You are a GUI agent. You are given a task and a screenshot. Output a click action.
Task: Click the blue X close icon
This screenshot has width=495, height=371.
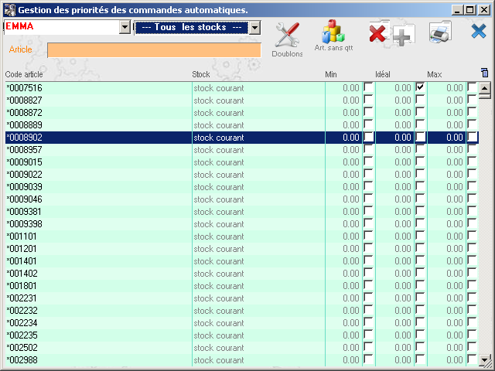coord(479,32)
